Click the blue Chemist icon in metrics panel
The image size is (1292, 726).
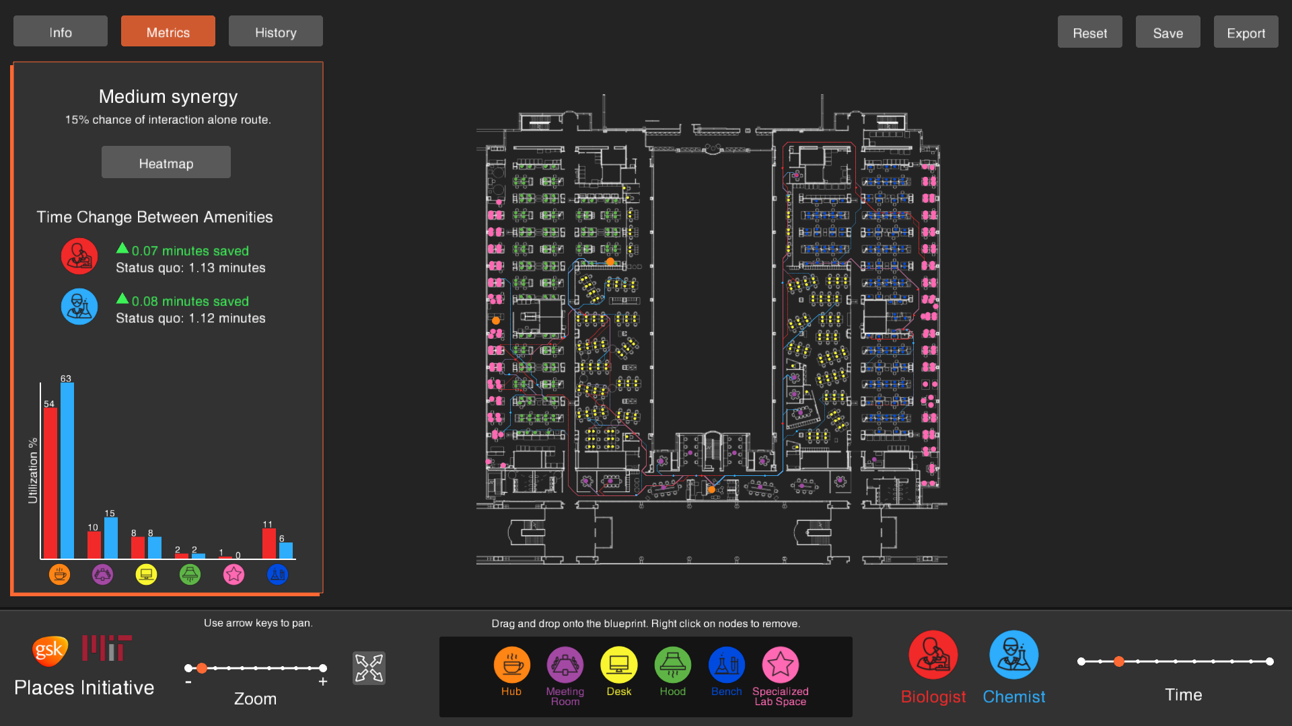(79, 307)
